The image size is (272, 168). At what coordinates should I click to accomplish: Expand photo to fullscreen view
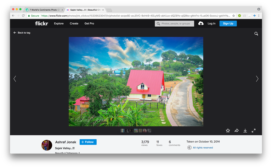[x=254, y=130]
